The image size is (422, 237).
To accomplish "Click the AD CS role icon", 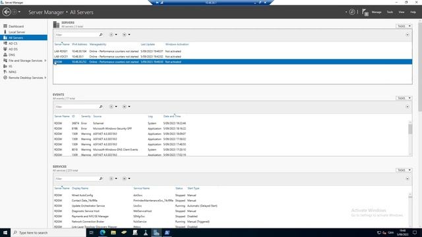I will (x=5, y=43).
